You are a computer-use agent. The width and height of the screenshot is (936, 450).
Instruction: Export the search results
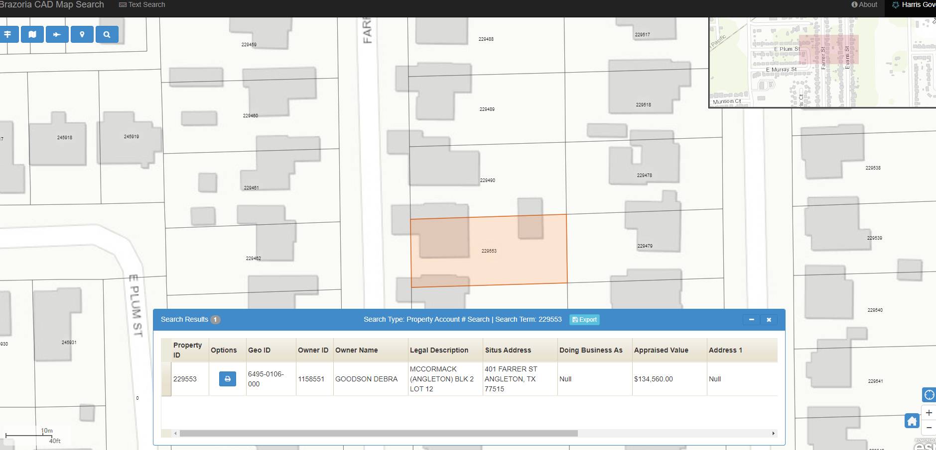pos(584,320)
